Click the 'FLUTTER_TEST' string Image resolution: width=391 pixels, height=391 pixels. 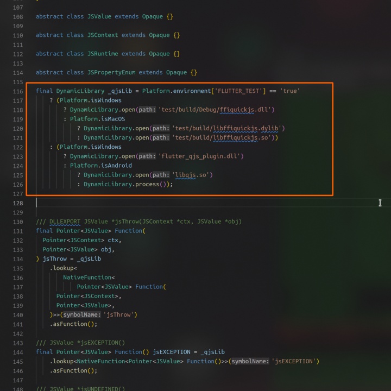coord(238,91)
